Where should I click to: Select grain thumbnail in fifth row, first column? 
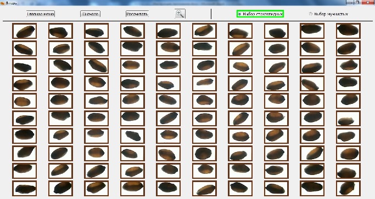point(24,101)
